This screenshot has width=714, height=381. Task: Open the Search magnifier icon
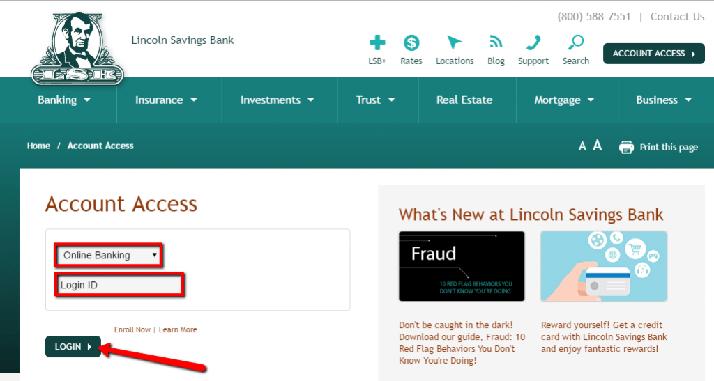pyautogui.click(x=575, y=42)
